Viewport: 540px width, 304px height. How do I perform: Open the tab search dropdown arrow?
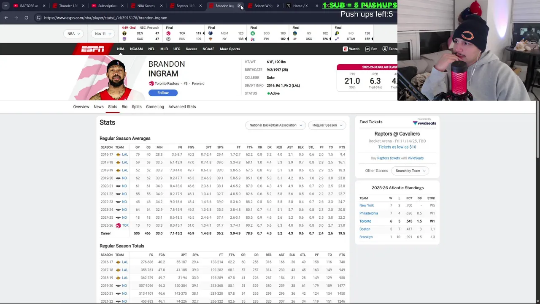click(5, 6)
